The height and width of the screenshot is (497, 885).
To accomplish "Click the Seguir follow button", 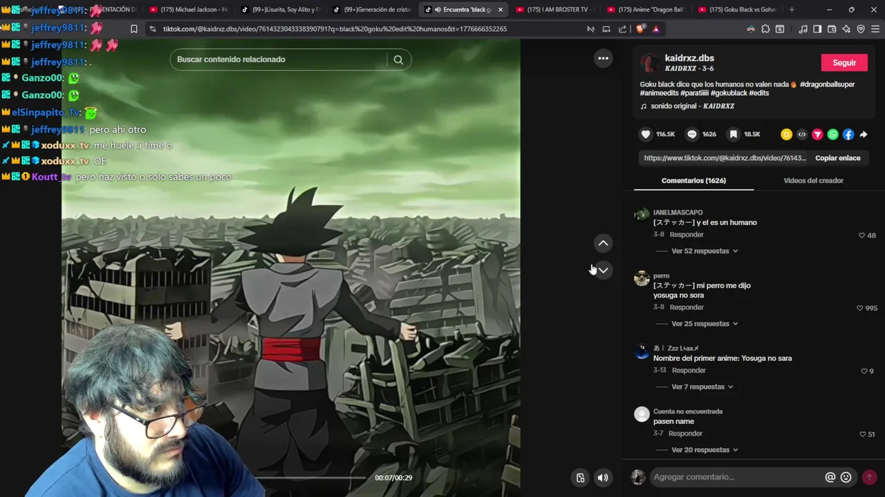I will (844, 63).
